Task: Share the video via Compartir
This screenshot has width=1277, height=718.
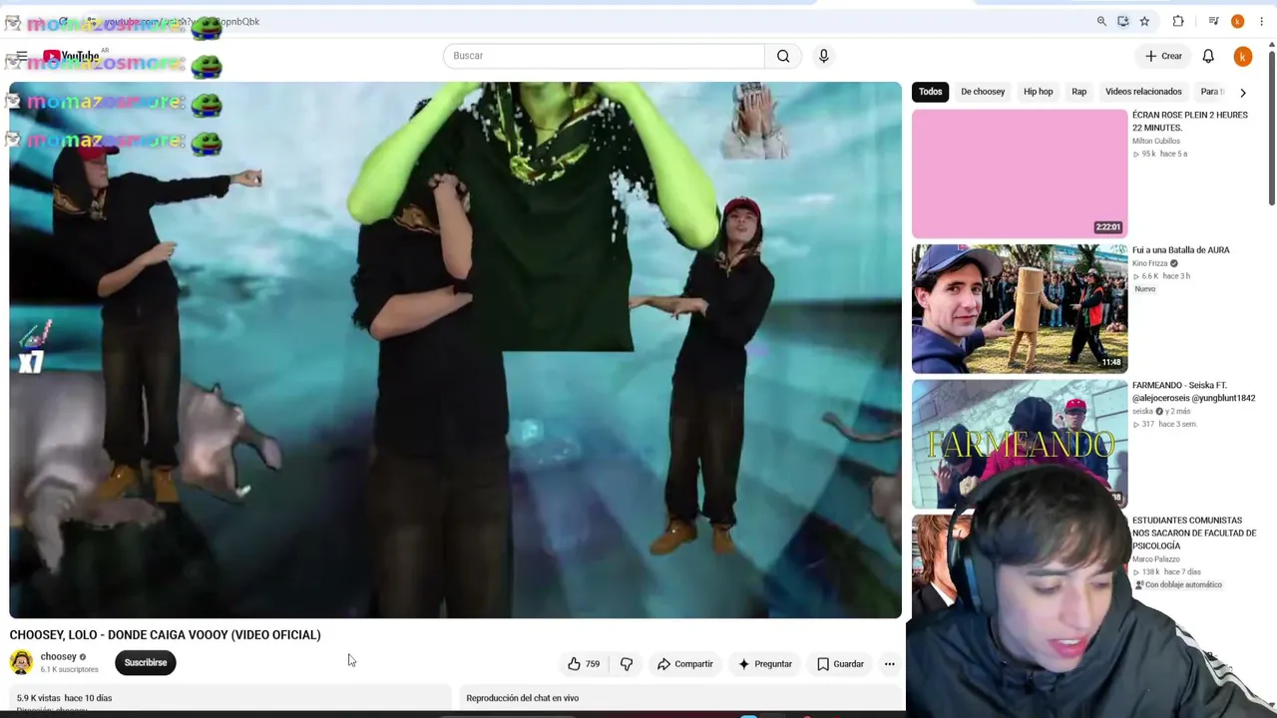Action: 685,664
